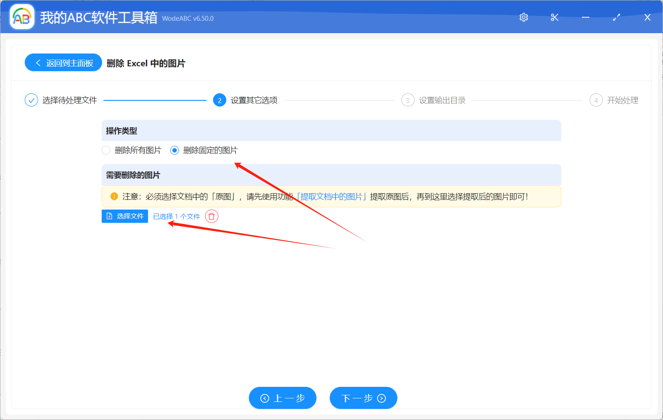
Task: Click the orange warning icon in the notice bar
Action: (115, 196)
